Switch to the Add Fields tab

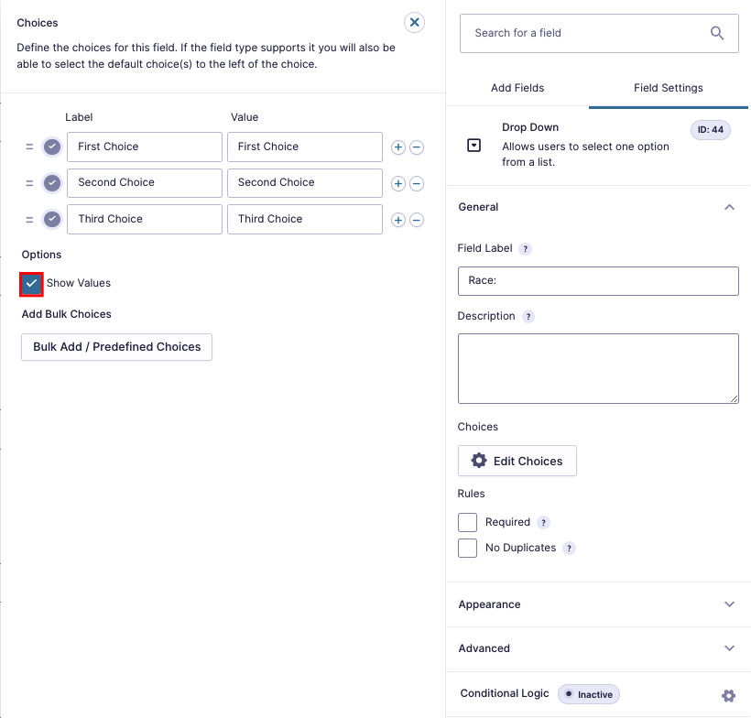coord(517,87)
